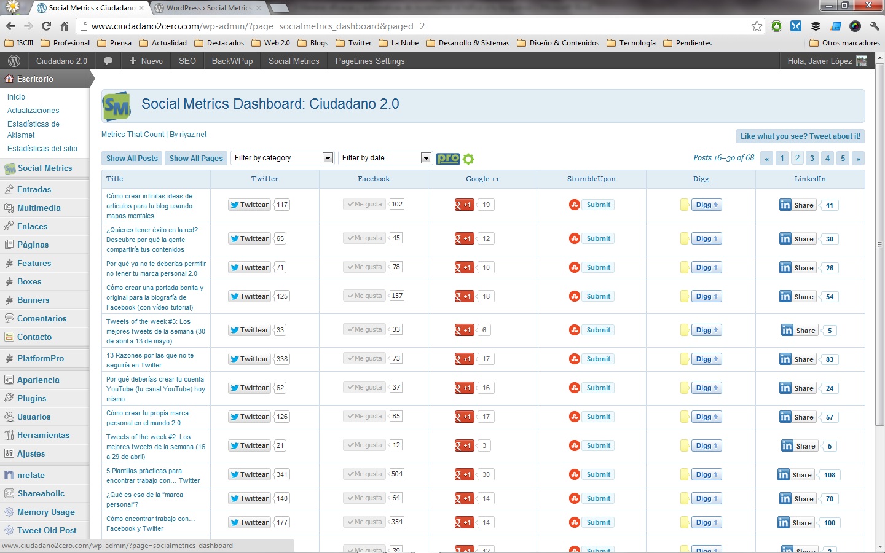
Task: Open the Diseño & Contenidos bookmarks folder
Action: click(558, 43)
